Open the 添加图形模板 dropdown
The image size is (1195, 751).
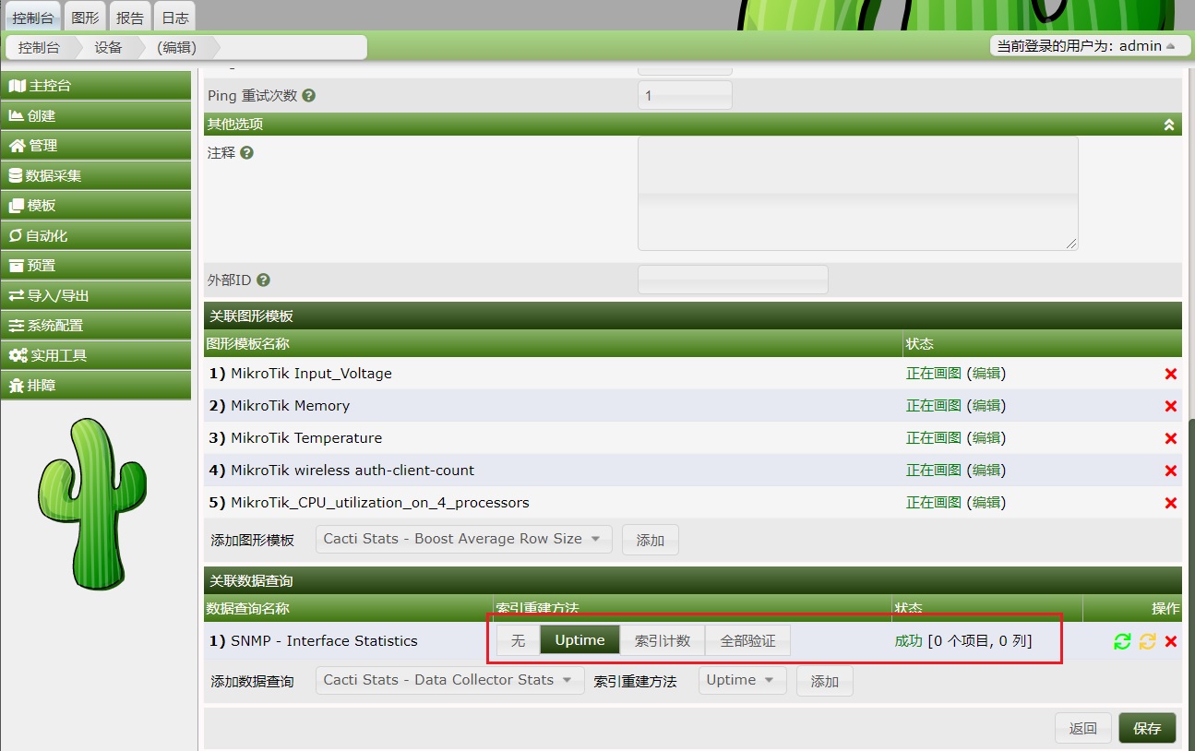(x=463, y=539)
